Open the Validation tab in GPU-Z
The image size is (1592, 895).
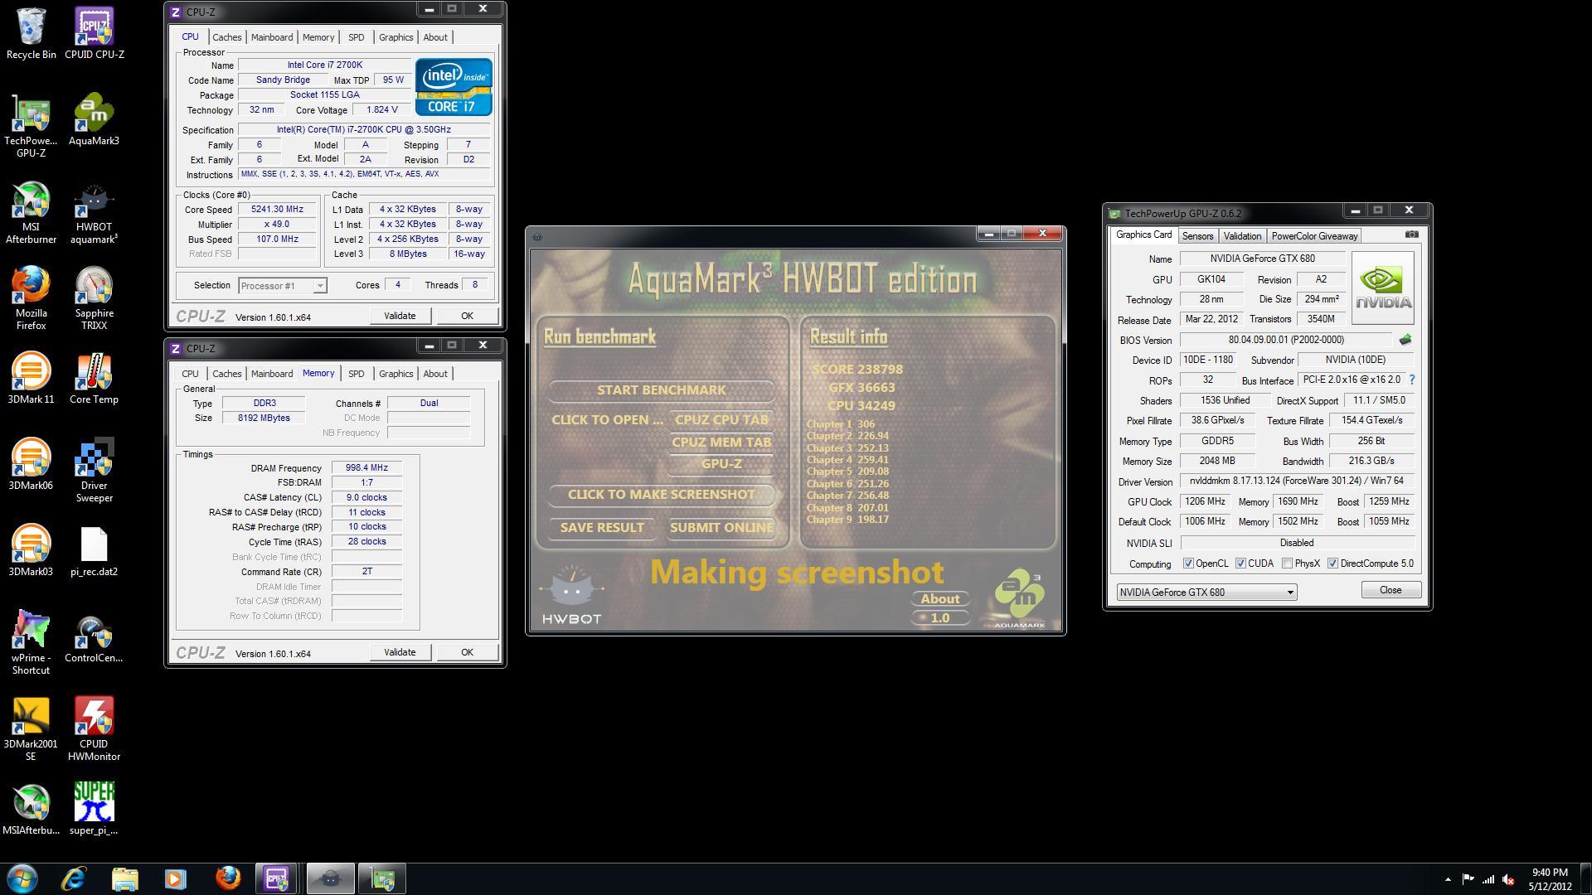(1242, 236)
